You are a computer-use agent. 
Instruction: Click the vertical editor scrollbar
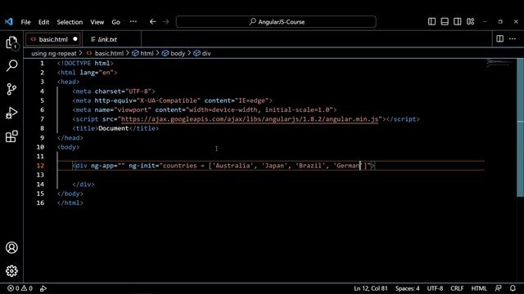(521, 127)
